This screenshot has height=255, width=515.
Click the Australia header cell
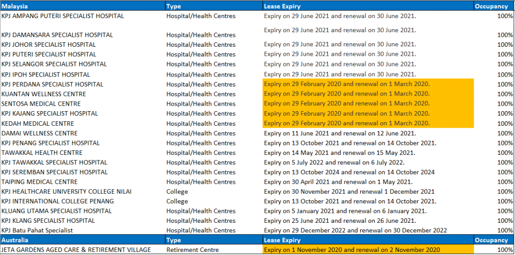pos(82,240)
